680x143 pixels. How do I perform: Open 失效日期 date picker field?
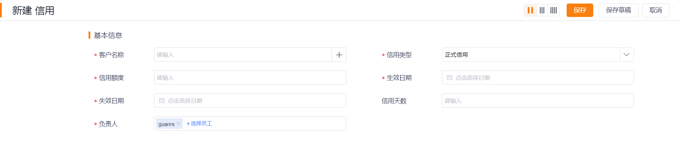pos(250,101)
